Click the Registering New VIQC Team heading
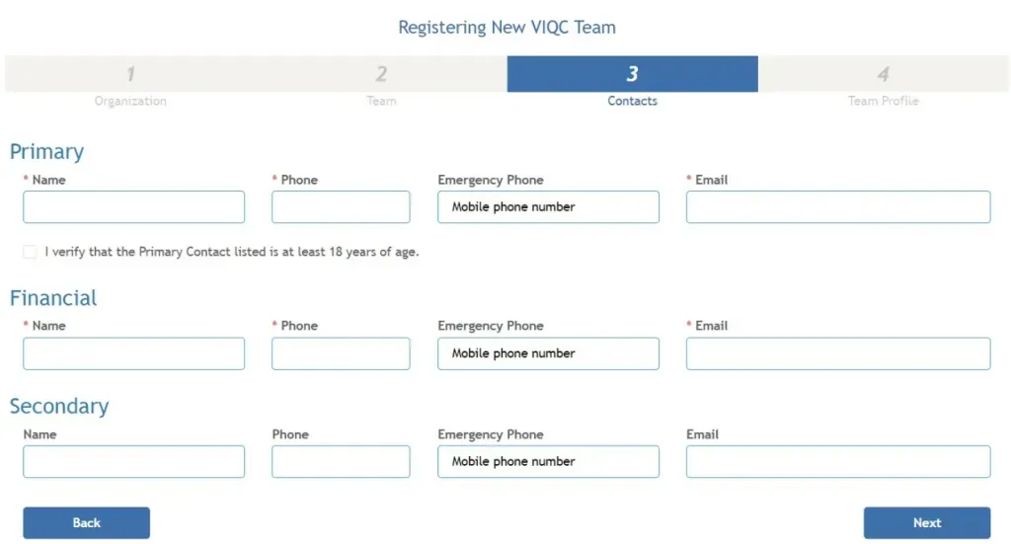 [x=506, y=27]
